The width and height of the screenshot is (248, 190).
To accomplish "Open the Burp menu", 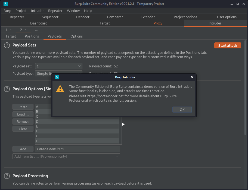I will [7, 11].
